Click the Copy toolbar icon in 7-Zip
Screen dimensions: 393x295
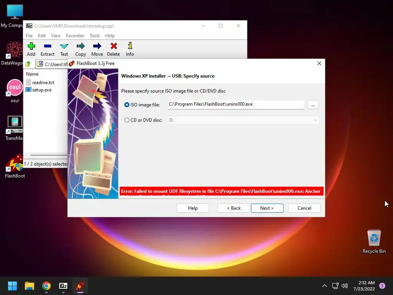(x=81, y=49)
